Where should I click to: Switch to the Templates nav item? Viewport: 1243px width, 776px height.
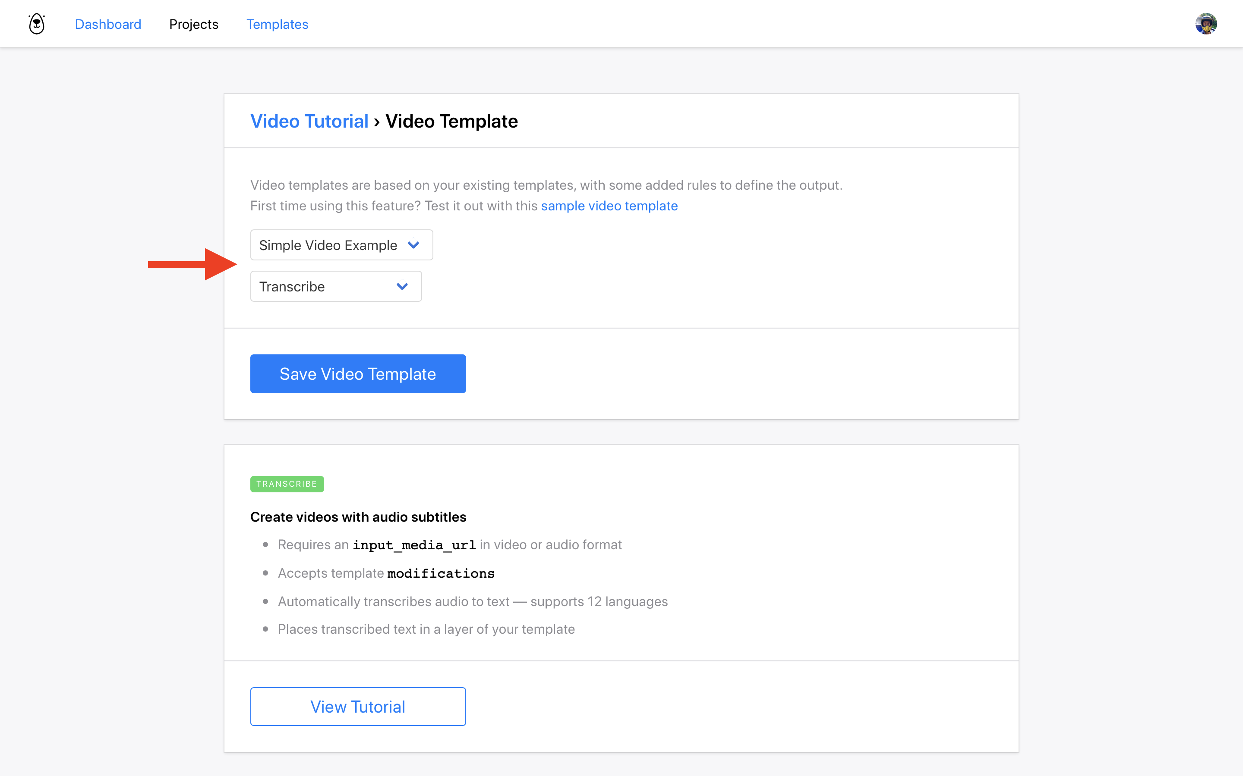click(x=277, y=24)
